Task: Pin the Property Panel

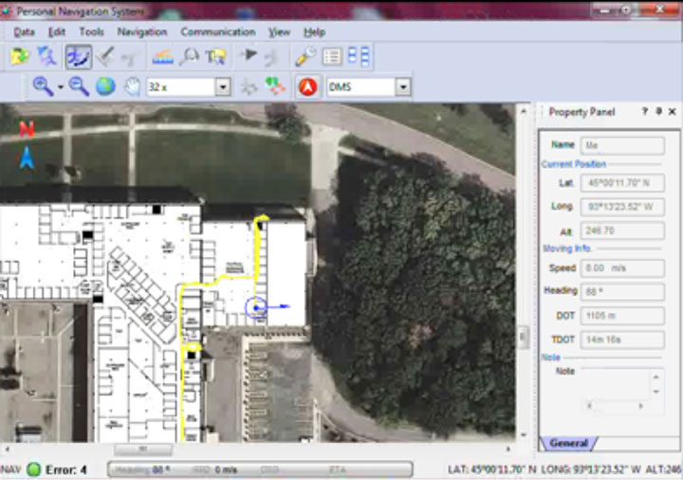Action: pos(658,112)
